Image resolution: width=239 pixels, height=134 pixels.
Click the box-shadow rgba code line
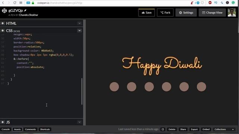coord(43,55)
